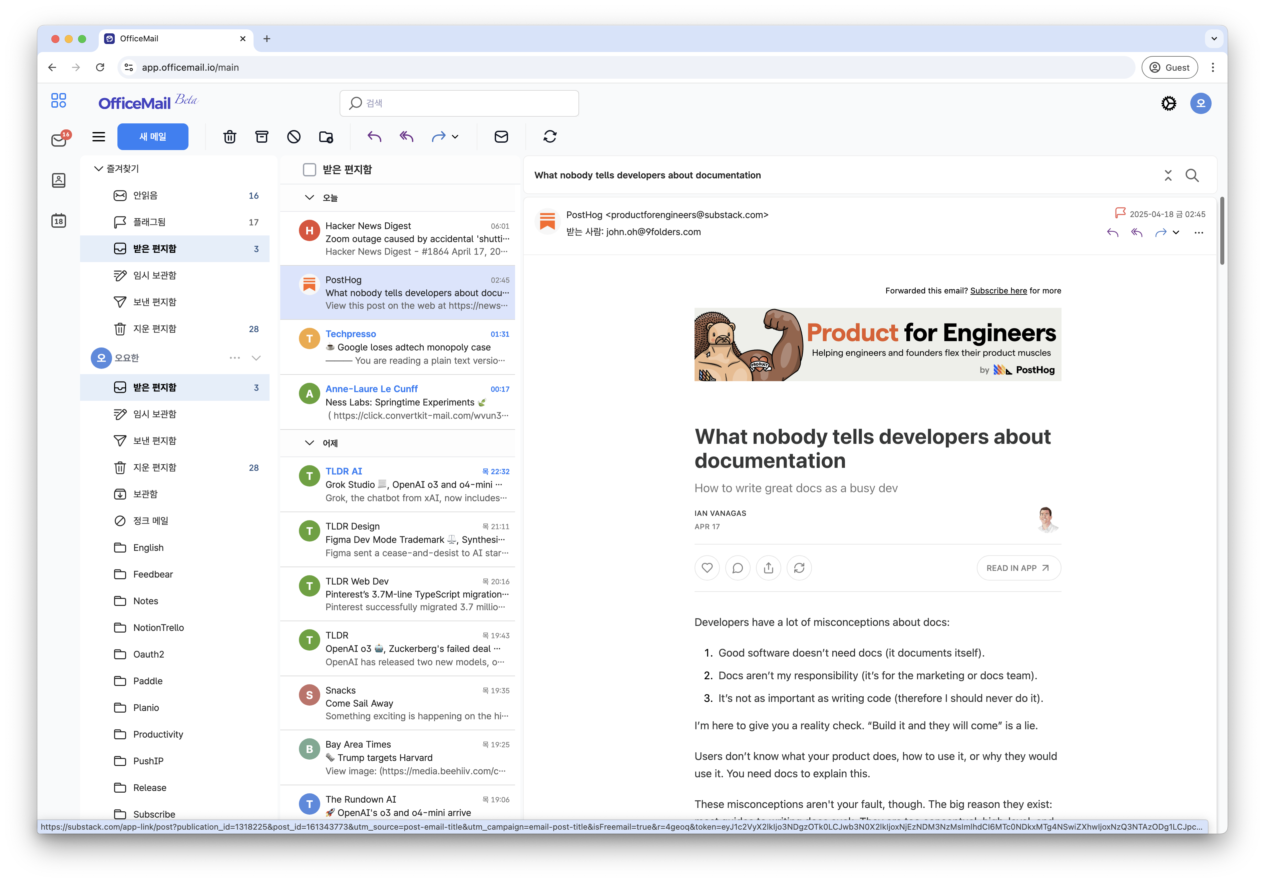Click the comment bubble icon in the post
Image resolution: width=1265 pixels, height=883 pixels.
[738, 568]
